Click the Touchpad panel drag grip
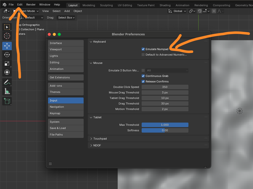This screenshot has height=189, width=253. (206, 139)
